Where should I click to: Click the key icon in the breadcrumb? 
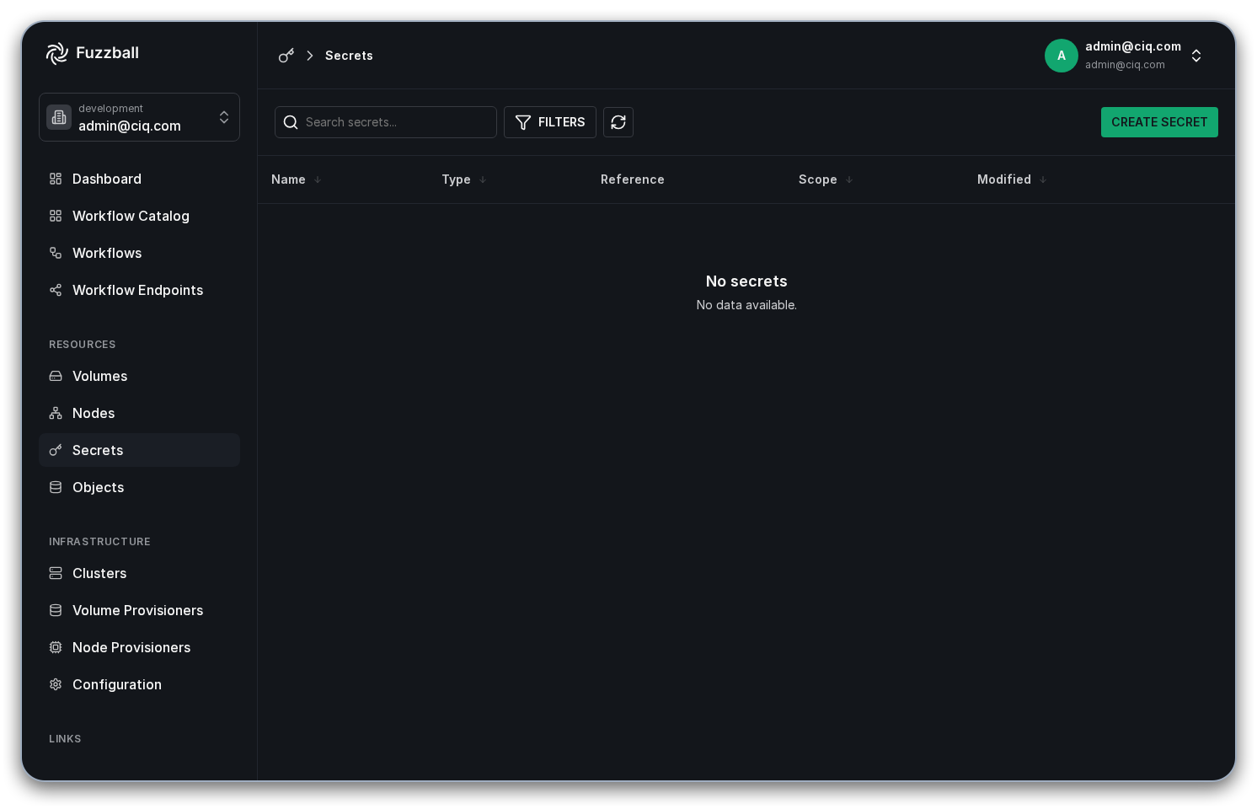(286, 56)
